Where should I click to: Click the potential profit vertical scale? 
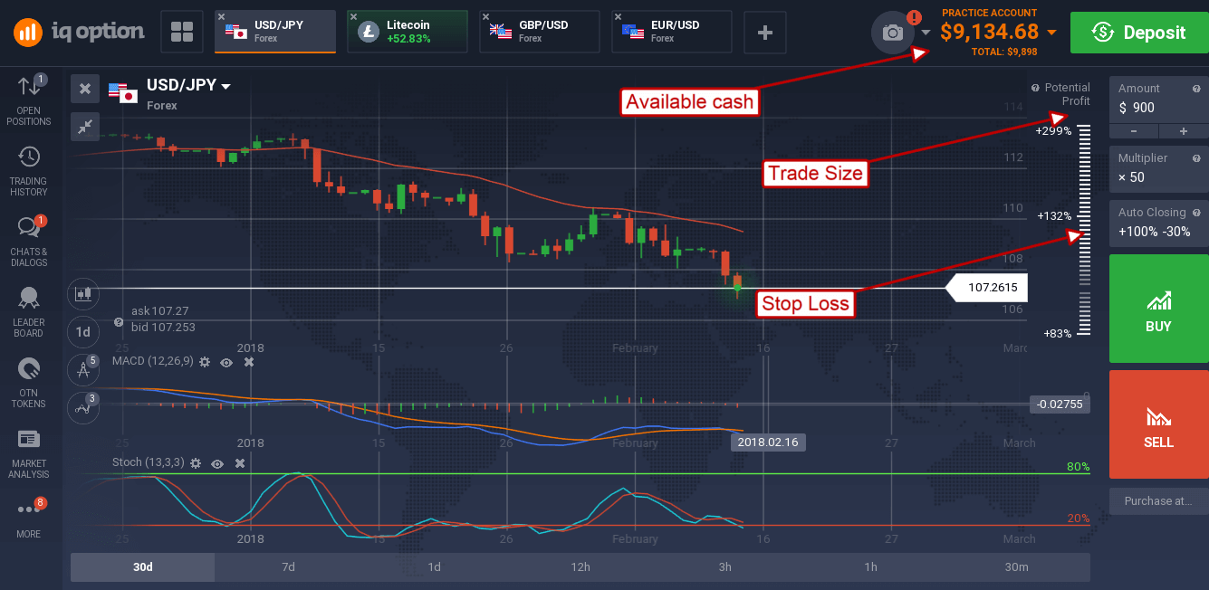click(x=1084, y=230)
